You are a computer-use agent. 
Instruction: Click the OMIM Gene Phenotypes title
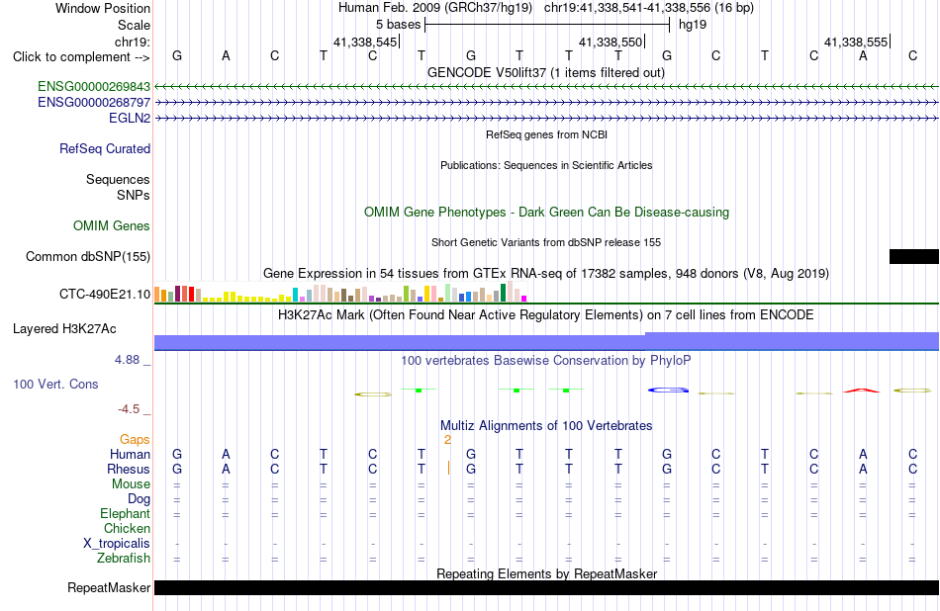[546, 212]
